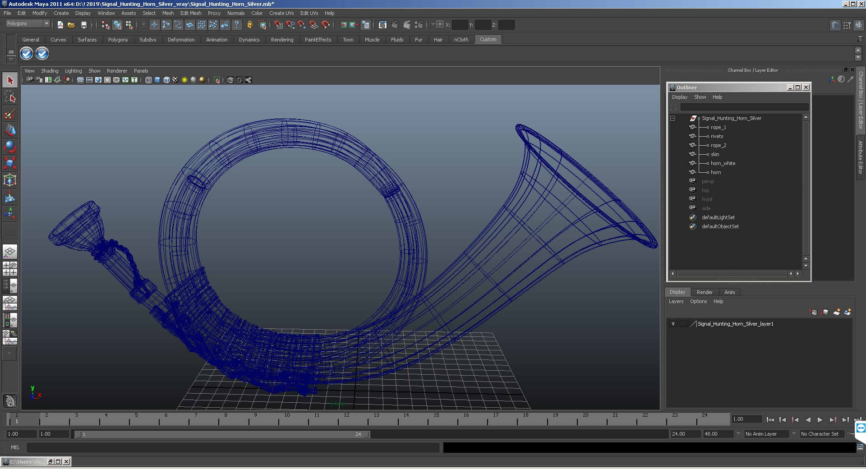Click the Outliner horizontal scrollbar
This screenshot has height=469, width=866.
732,274
